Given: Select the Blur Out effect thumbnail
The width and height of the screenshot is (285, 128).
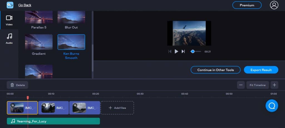Looking at the screenshot, I should pyautogui.click(x=71, y=17).
